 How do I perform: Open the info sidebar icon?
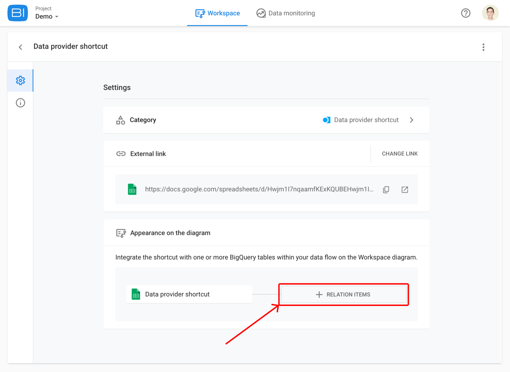click(x=20, y=103)
